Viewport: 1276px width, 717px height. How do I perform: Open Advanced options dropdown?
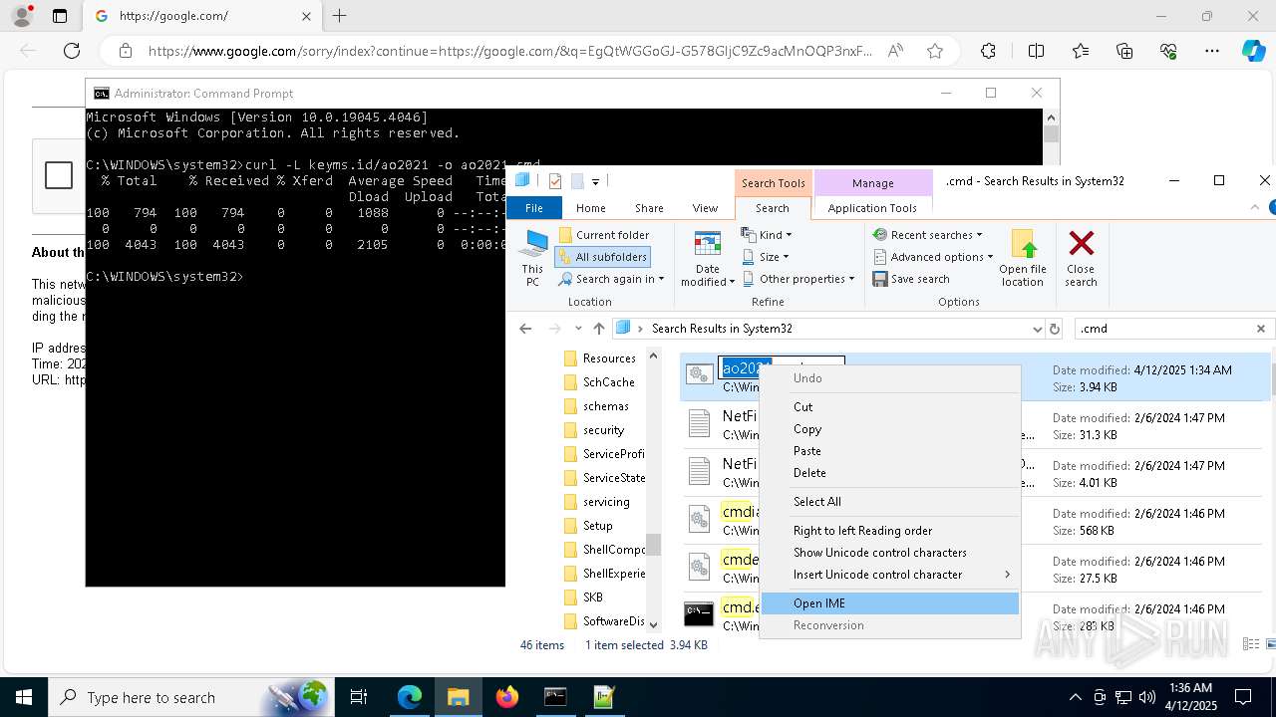[933, 257]
